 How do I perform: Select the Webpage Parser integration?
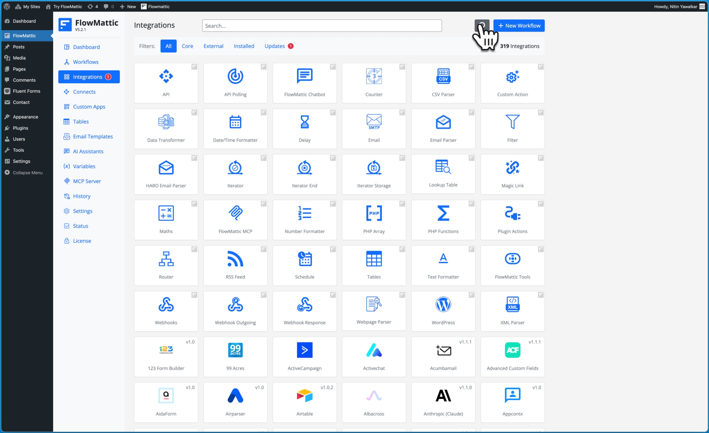(x=374, y=311)
